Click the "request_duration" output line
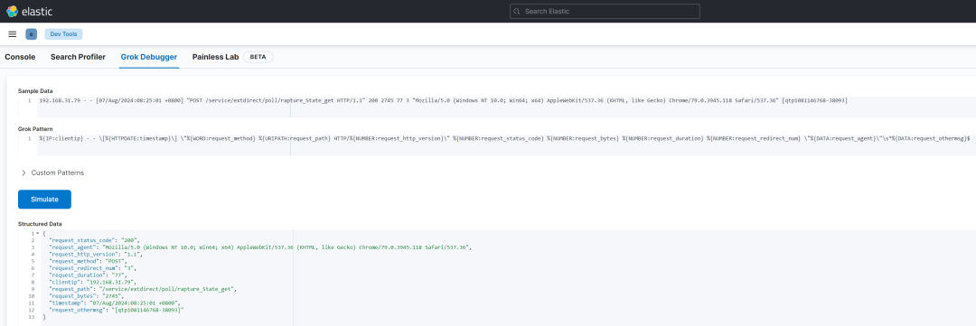The width and height of the screenshot is (976, 326). [x=89, y=275]
